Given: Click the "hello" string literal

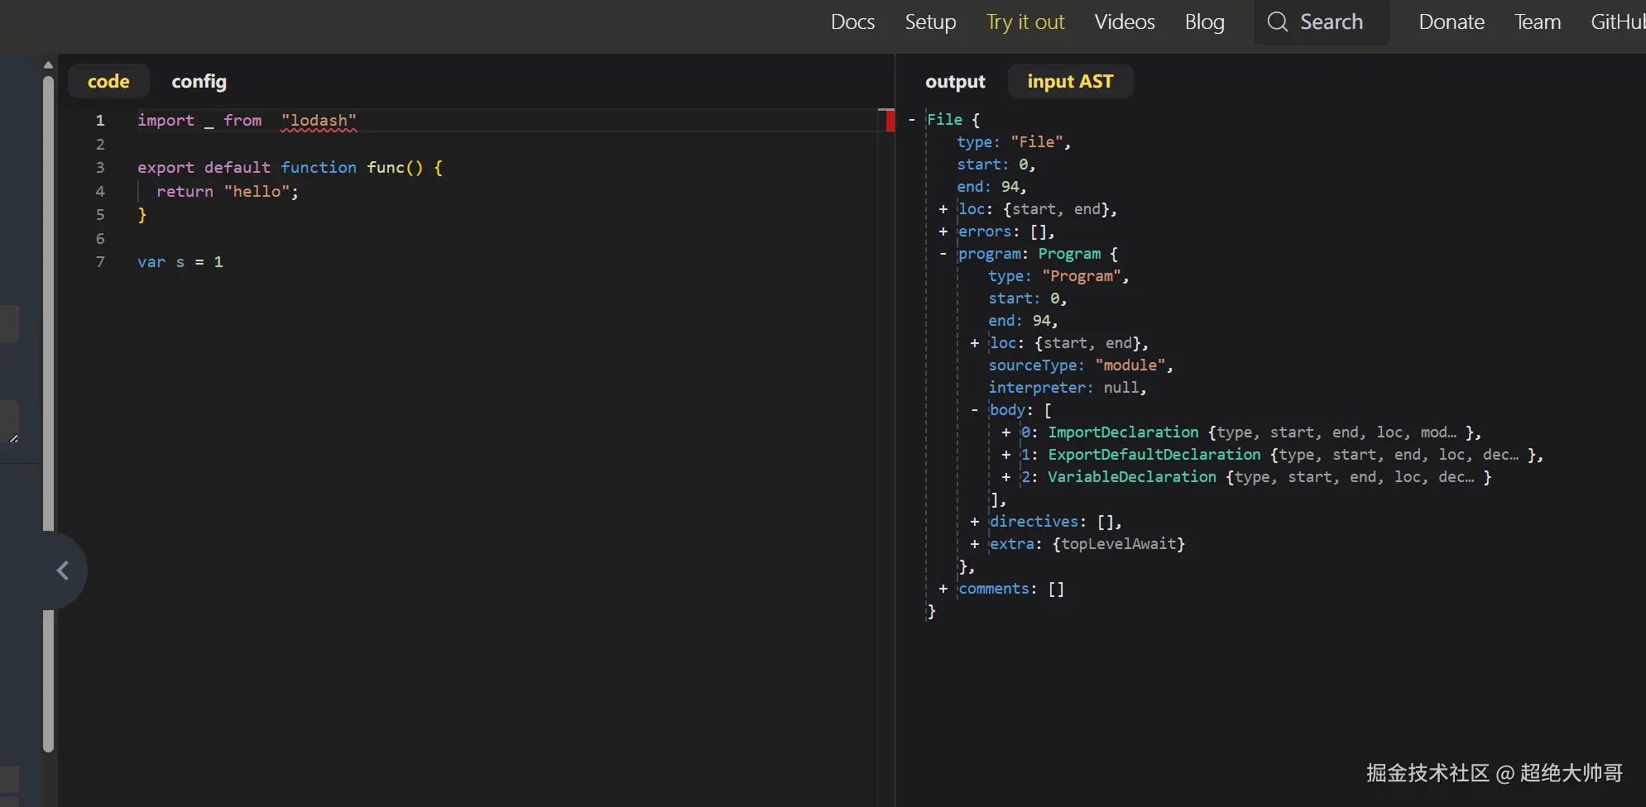Looking at the screenshot, I should point(257,192).
